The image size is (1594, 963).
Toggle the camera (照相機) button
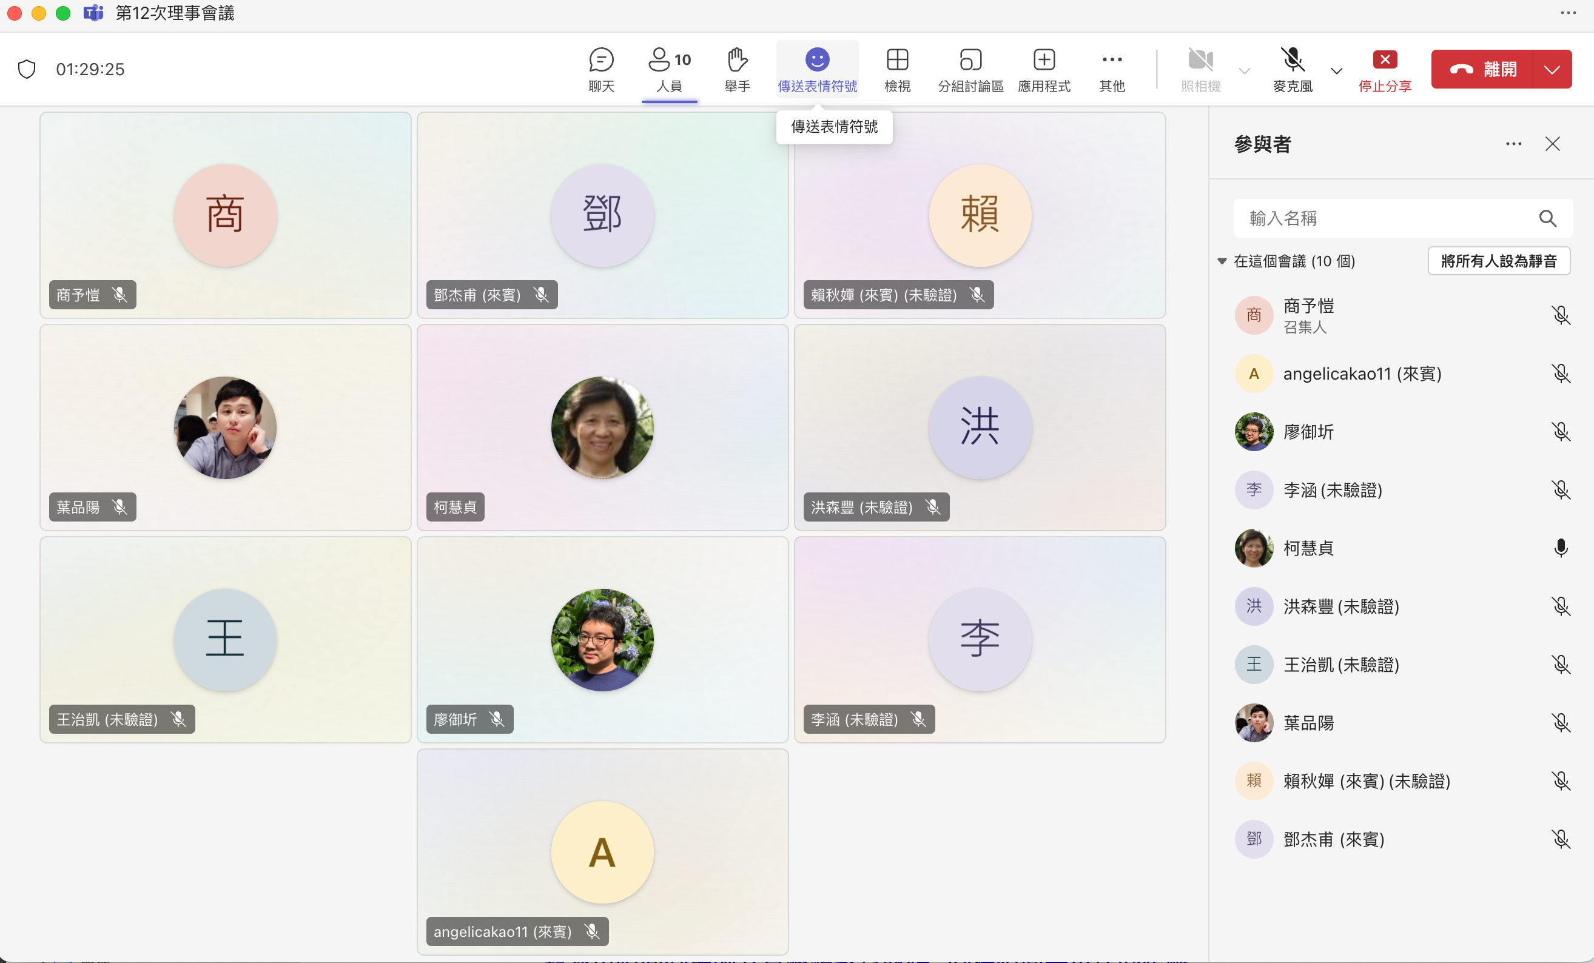point(1201,69)
